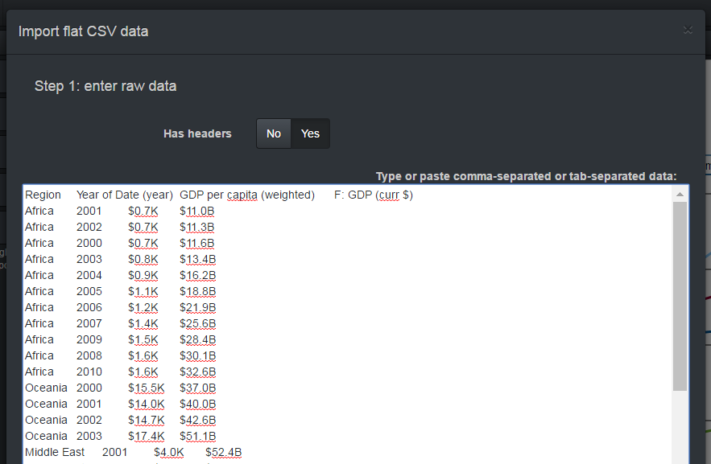The width and height of the screenshot is (711, 464).
Task: Select the $11.0B GDP value for Africa 2001
Action: (x=197, y=211)
